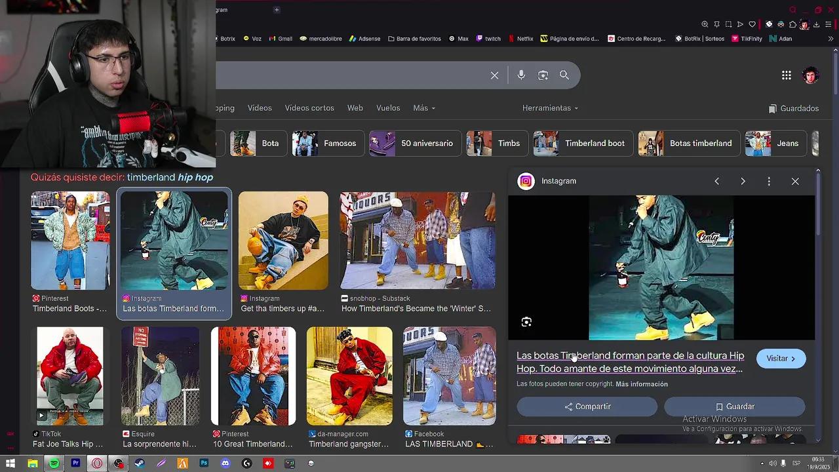Open the snobhop Substack result thumbnail

[x=418, y=241]
